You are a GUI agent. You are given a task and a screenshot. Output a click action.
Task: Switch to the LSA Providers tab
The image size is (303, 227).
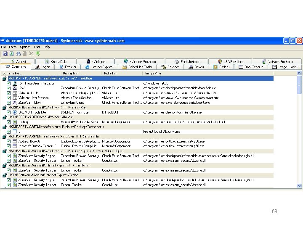click(x=230, y=61)
